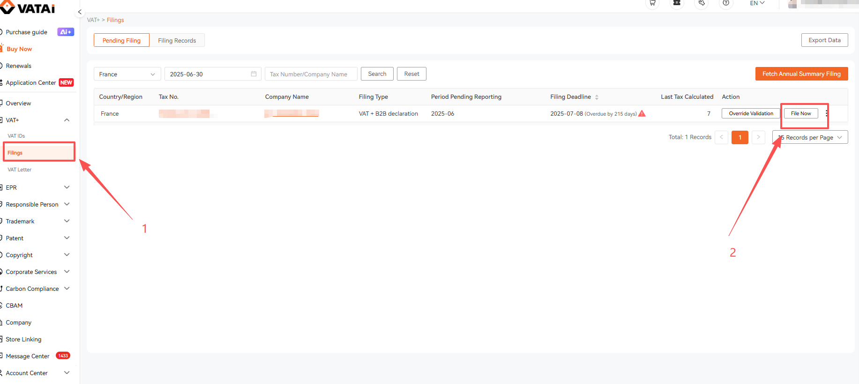Go to previous page arrow

721,137
